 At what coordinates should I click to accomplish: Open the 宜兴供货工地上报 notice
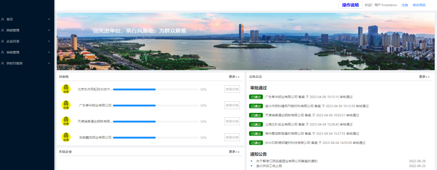coord(269,166)
